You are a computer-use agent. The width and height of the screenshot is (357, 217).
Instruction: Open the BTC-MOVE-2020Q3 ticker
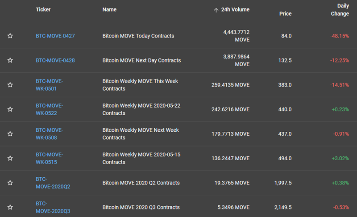click(x=53, y=207)
